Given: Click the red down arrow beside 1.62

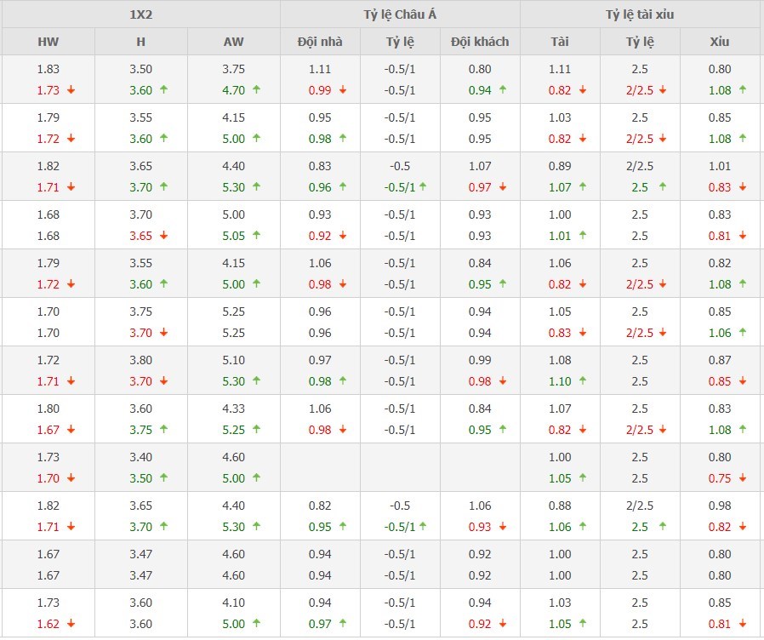Looking at the screenshot, I should (x=71, y=623).
